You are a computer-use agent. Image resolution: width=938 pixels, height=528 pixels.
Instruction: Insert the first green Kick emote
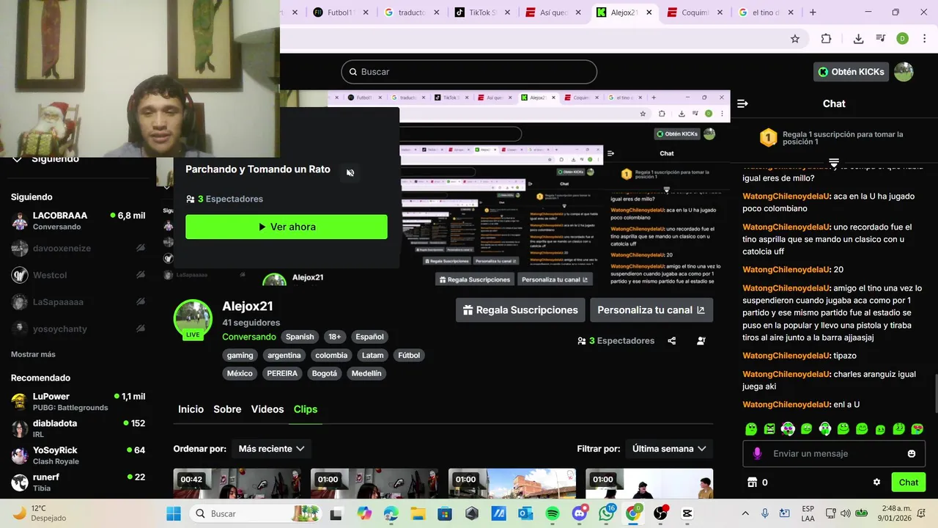[751, 429]
